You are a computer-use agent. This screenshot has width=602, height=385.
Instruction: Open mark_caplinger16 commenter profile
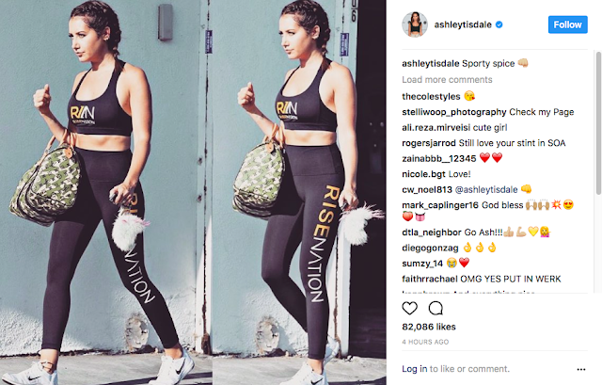pyautogui.click(x=440, y=205)
